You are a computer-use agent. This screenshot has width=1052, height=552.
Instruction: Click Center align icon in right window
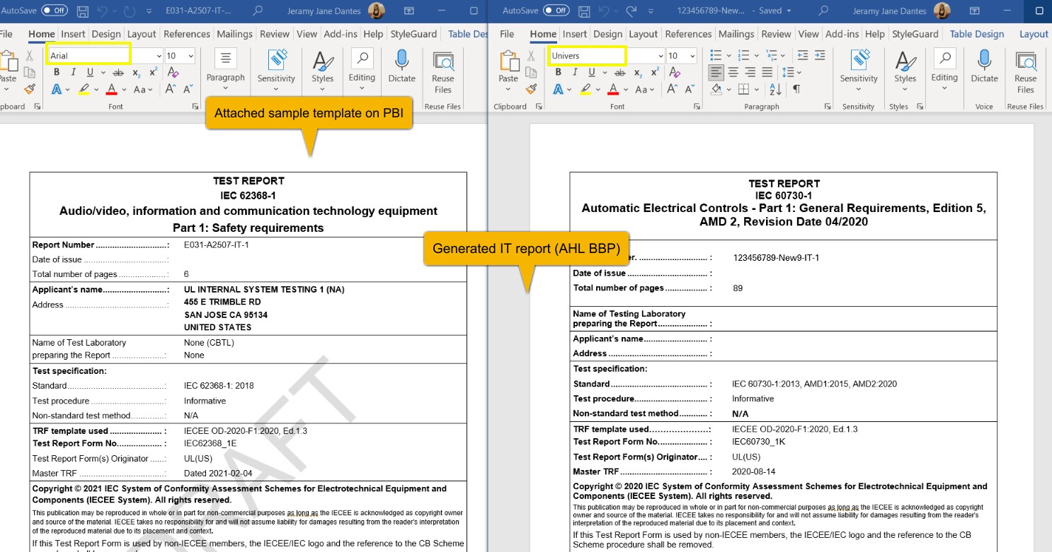(x=733, y=72)
